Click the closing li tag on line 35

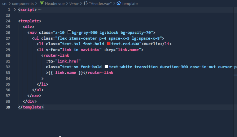42,84
